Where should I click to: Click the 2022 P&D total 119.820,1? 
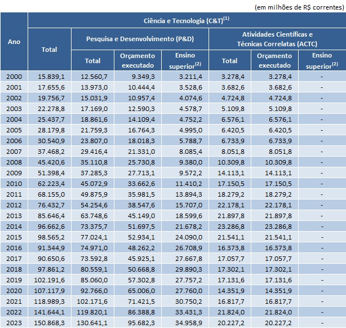click(93, 312)
